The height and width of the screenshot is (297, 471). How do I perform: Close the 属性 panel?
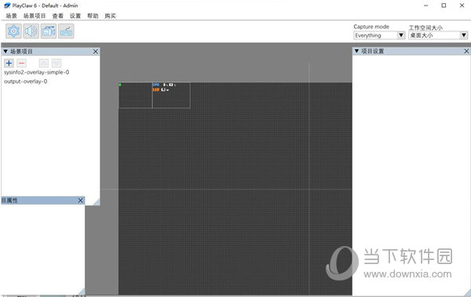[x=81, y=201]
